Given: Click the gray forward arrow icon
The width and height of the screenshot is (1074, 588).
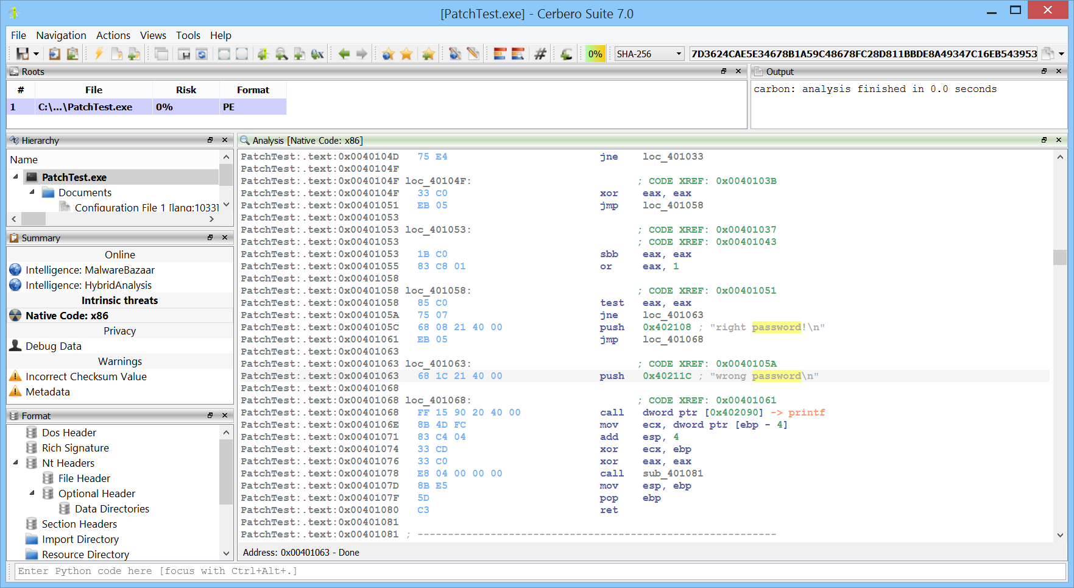Looking at the screenshot, I should pyautogui.click(x=362, y=54).
